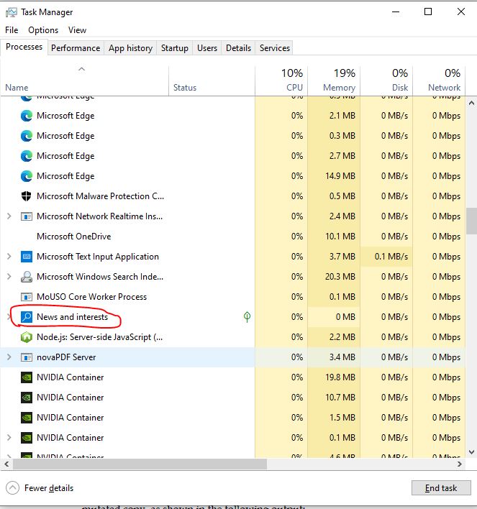Click the novaPDF Server icon

(x=27, y=357)
